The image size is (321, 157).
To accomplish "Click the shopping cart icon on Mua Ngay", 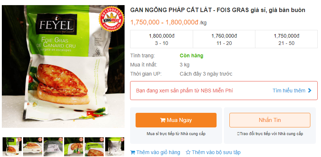I will (x=163, y=120).
